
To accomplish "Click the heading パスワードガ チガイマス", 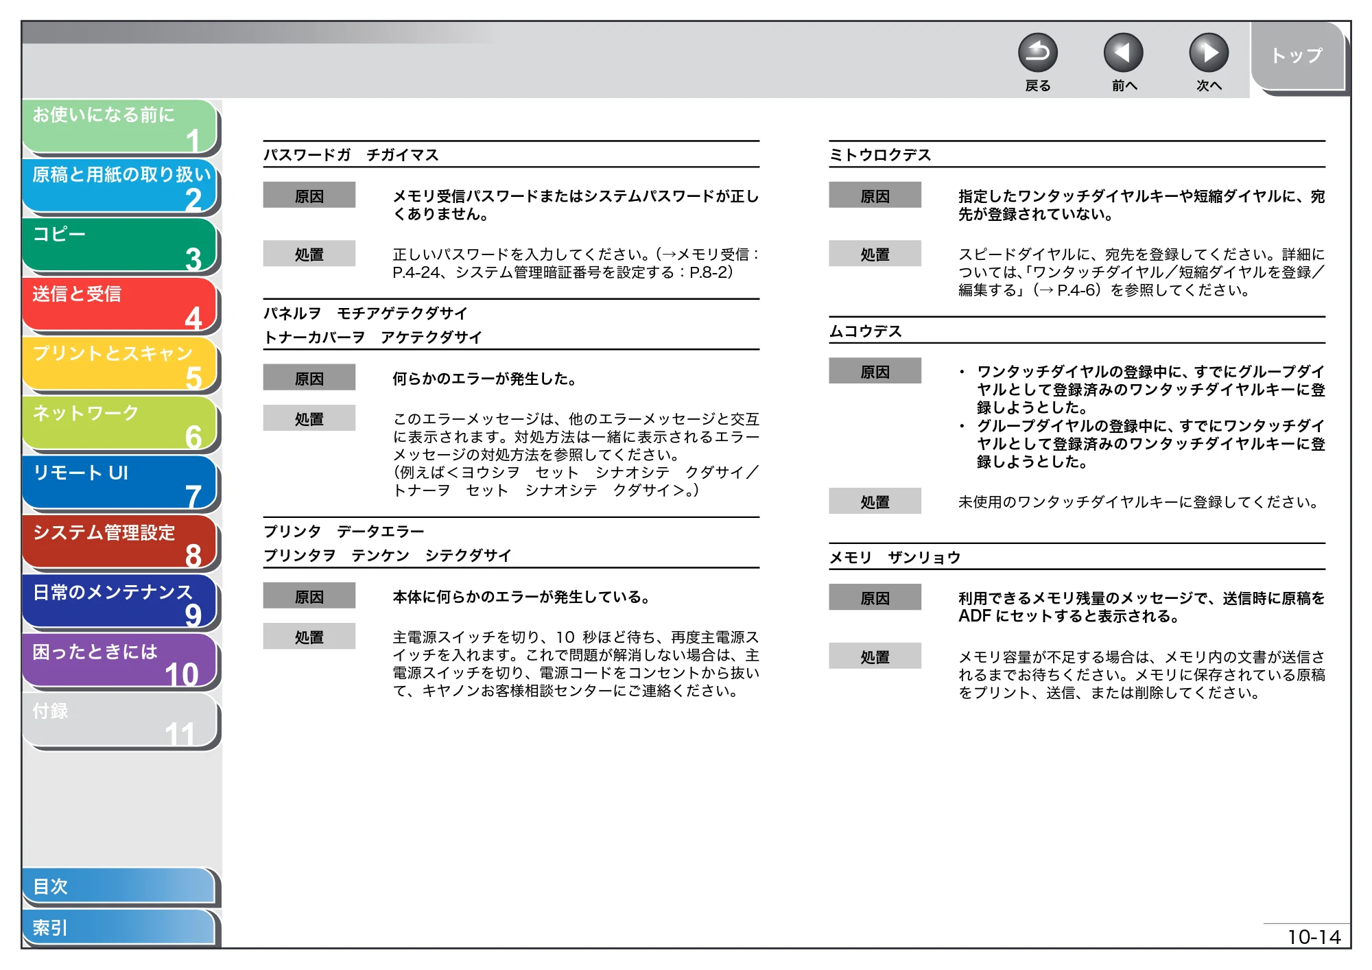I will click(351, 155).
